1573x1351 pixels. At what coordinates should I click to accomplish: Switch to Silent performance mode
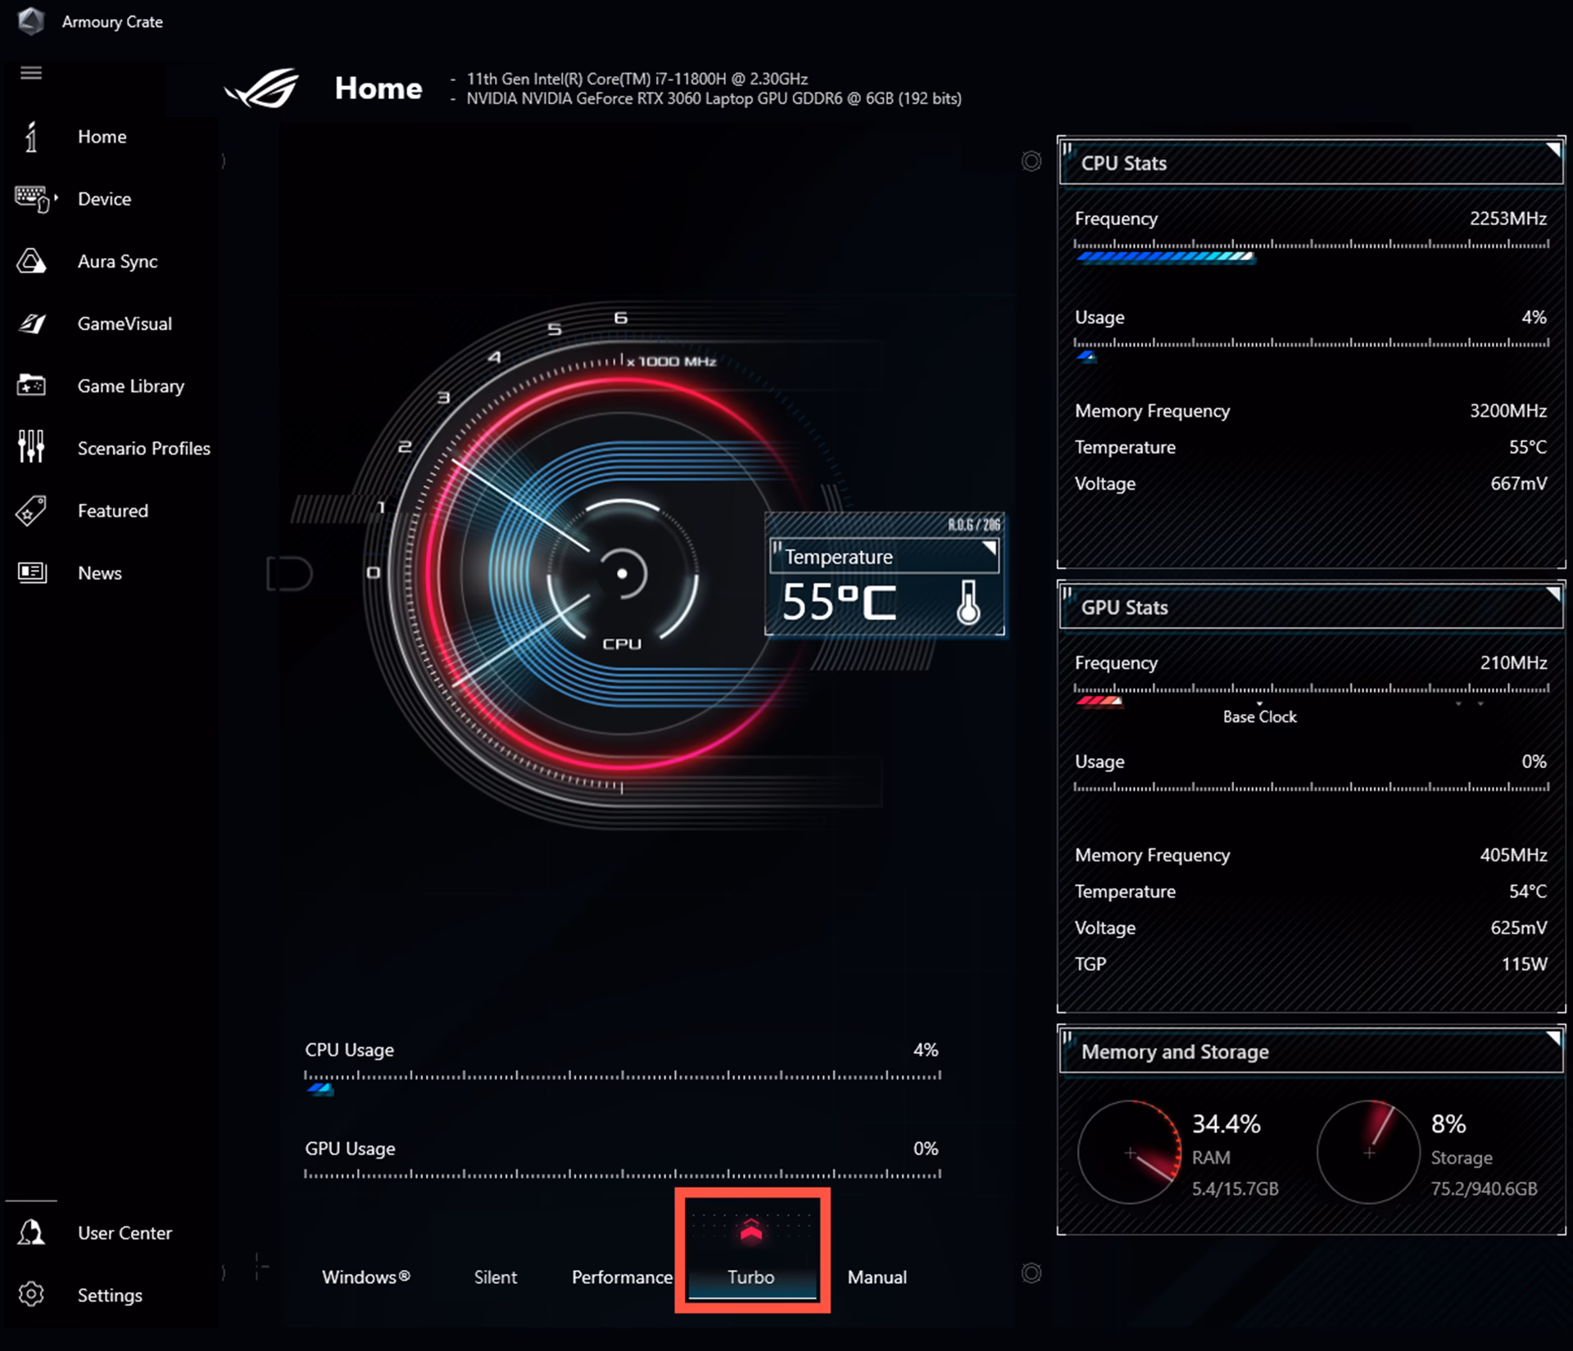tap(495, 1277)
